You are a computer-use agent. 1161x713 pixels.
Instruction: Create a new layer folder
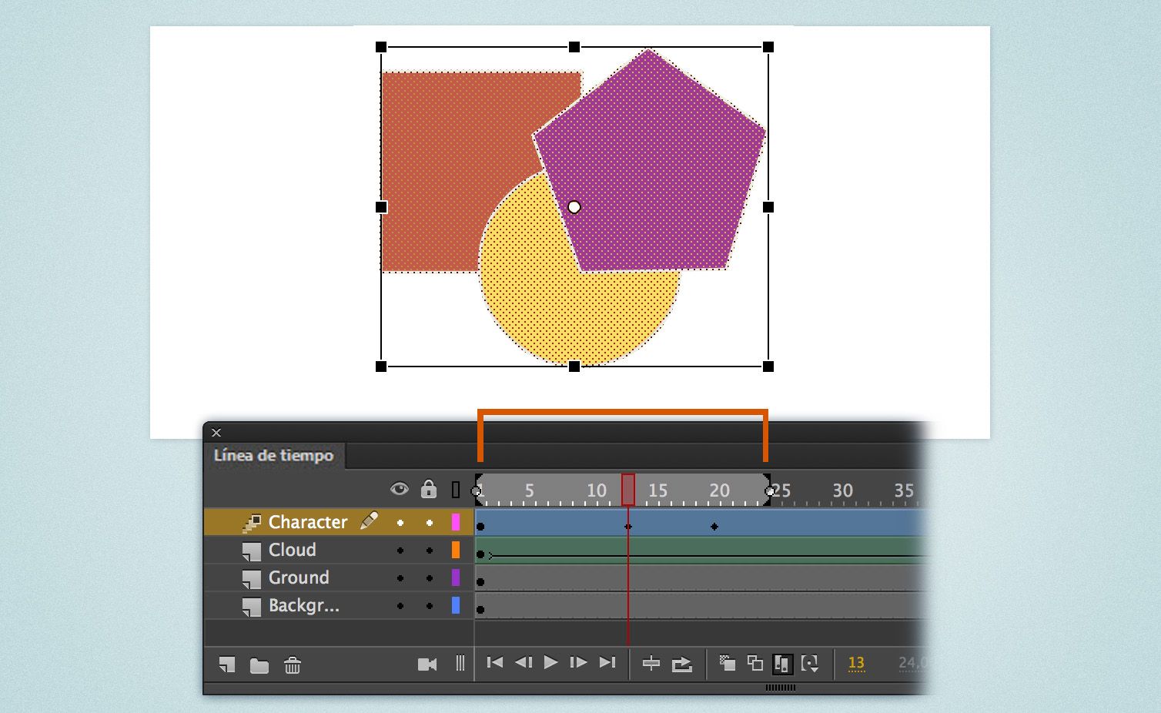[x=259, y=665]
